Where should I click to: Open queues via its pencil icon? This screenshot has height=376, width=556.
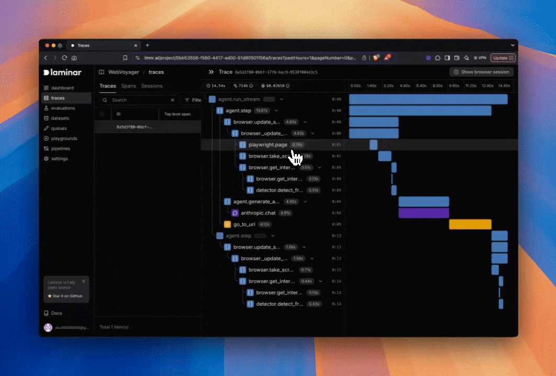46,128
